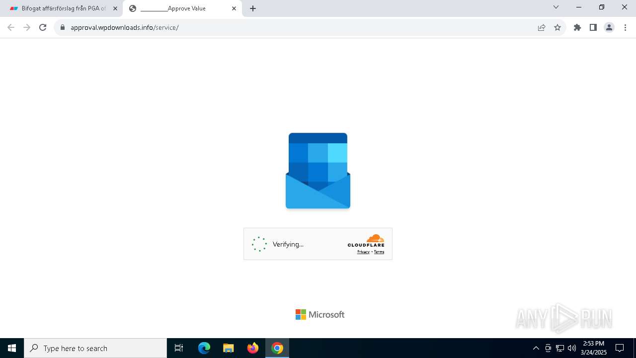The width and height of the screenshot is (636, 358).
Task: Click the Outlook envelope logo
Action: (x=318, y=171)
